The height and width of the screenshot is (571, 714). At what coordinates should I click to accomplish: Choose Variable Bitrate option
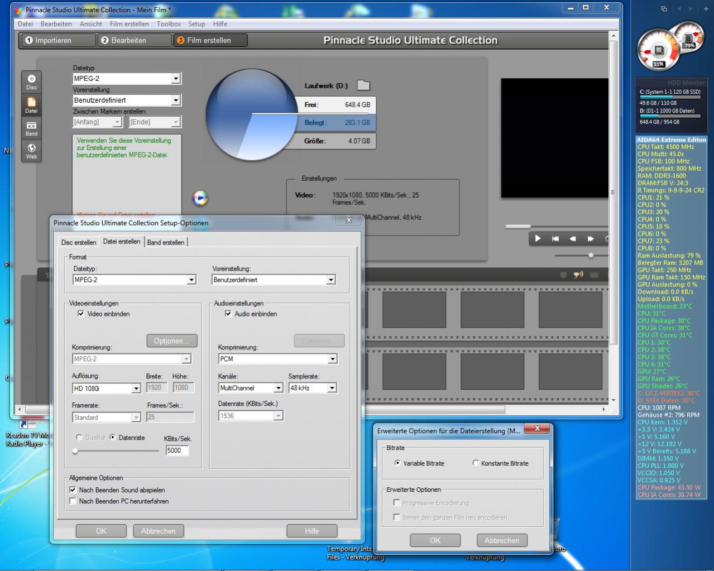397,463
